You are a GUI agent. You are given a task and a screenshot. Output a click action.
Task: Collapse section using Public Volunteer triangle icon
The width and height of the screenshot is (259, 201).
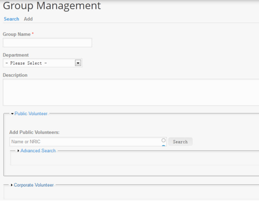[x=12, y=114]
